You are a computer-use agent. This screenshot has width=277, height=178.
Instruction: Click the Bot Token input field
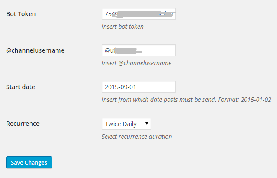pyautogui.click(x=139, y=14)
